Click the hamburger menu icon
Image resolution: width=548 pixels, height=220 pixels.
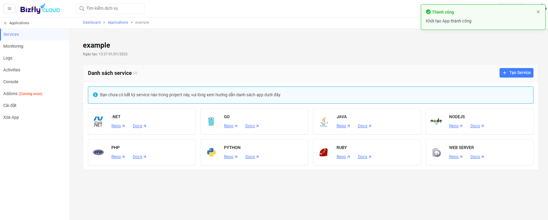[x=9, y=9]
